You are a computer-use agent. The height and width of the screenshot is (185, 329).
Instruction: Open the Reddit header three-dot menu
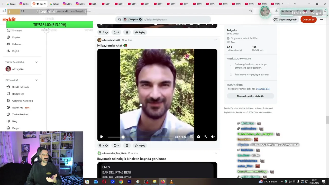(x=321, y=20)
